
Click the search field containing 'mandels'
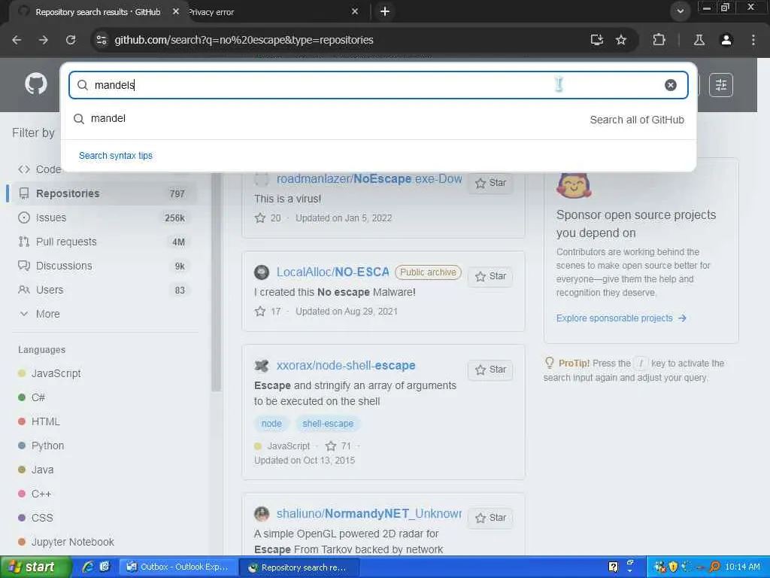click(378, 85)
